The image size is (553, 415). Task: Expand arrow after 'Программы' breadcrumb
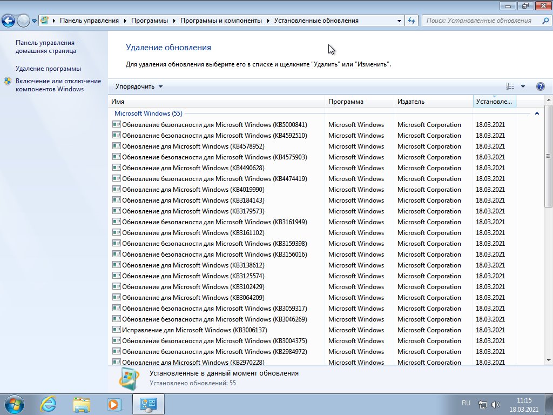[174, 21]
